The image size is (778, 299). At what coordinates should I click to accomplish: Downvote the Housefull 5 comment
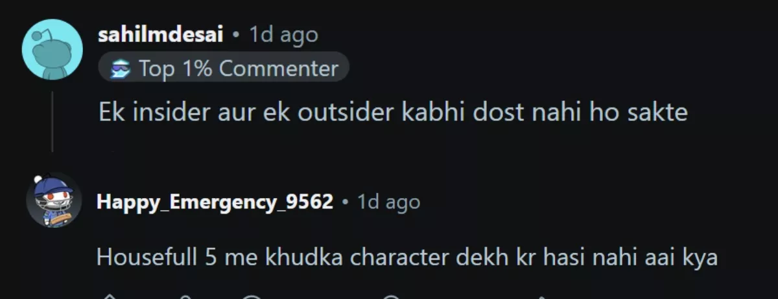(185, 297)
